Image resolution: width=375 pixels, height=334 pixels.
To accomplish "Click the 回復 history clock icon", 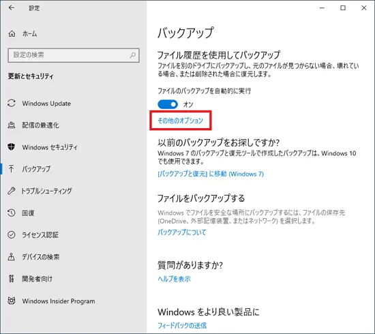I will (x=11, y=213).
